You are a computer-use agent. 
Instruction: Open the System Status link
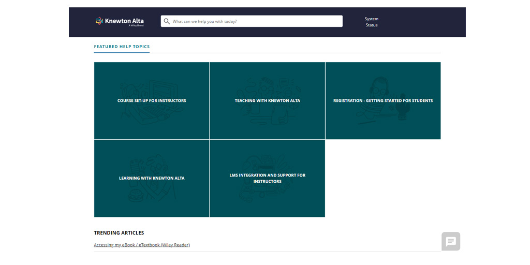[372, 22]
